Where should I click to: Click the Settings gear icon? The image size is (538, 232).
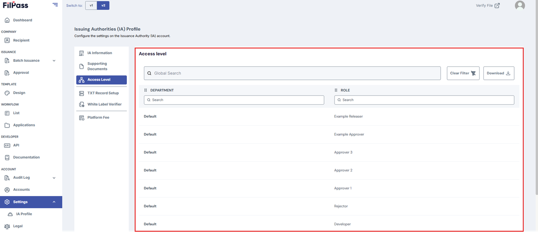coord(7,202)
